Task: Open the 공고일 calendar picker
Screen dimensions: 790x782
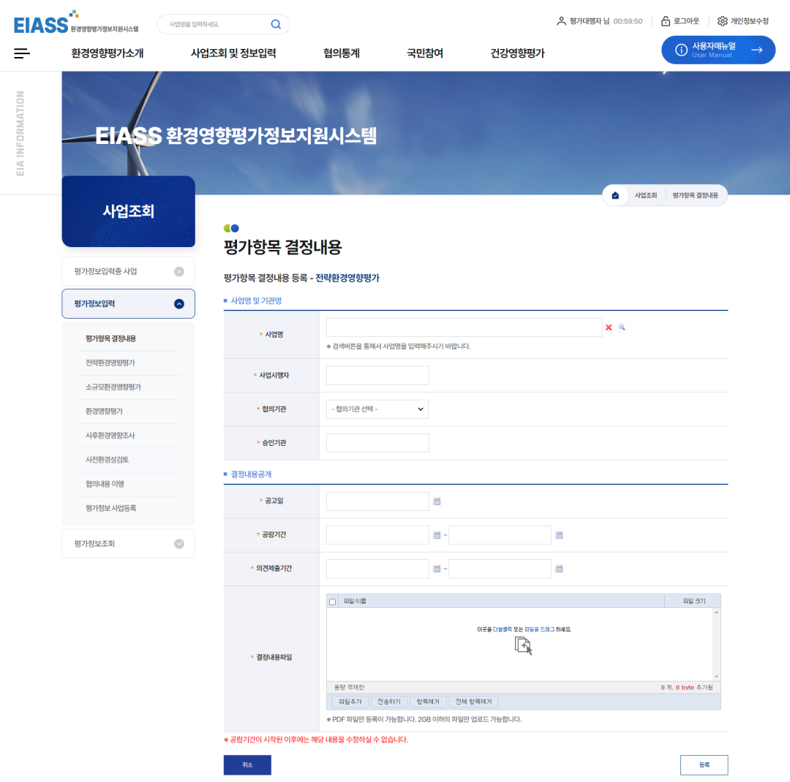Action: pyautogui.click(x=437, y=501)
